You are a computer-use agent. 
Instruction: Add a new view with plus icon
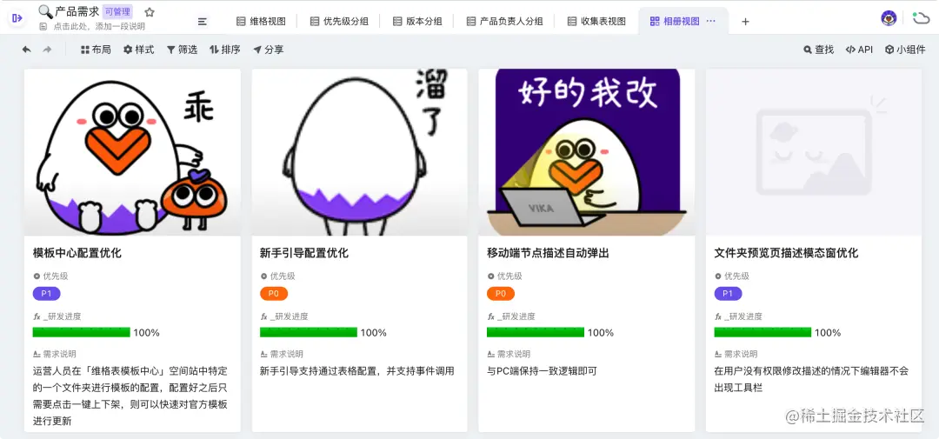[746, 22]
